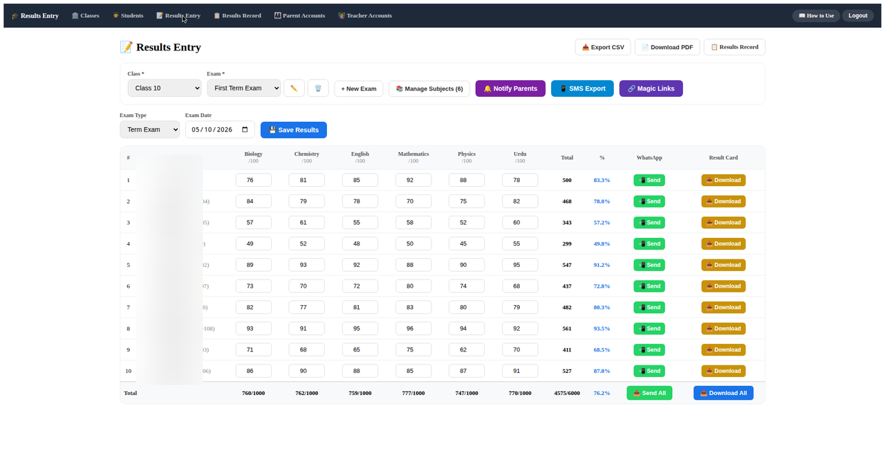Click Download PDF button
The image size is (885, 460).
667,47
